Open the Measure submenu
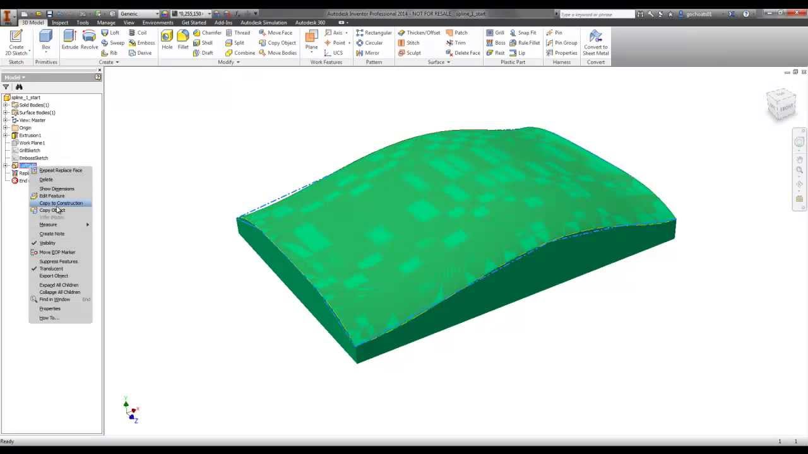The height and width of the screenshot is (454, 808). tap(61, 224)
